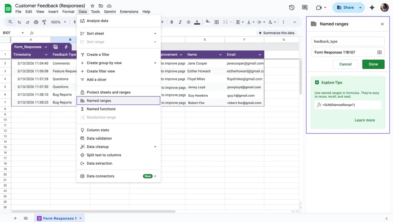Open the fill color paint bucket
This screenshot has width=393, height=222.
[208, 22]
